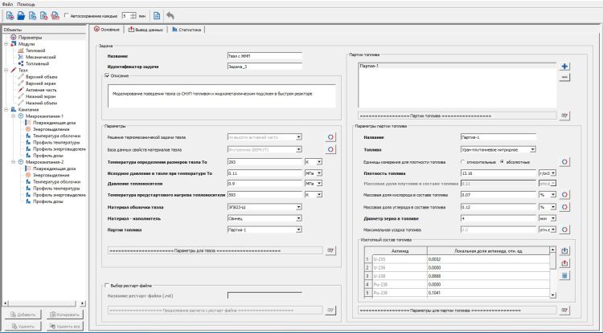Select 'Механический' module in the tree
Image resolution: width=603 pixels, height=333 pixels.
(x=40, y=57)
